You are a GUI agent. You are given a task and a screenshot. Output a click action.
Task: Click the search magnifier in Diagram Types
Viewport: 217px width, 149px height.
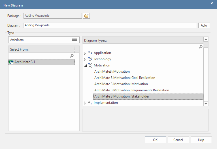tap(201, 47)
